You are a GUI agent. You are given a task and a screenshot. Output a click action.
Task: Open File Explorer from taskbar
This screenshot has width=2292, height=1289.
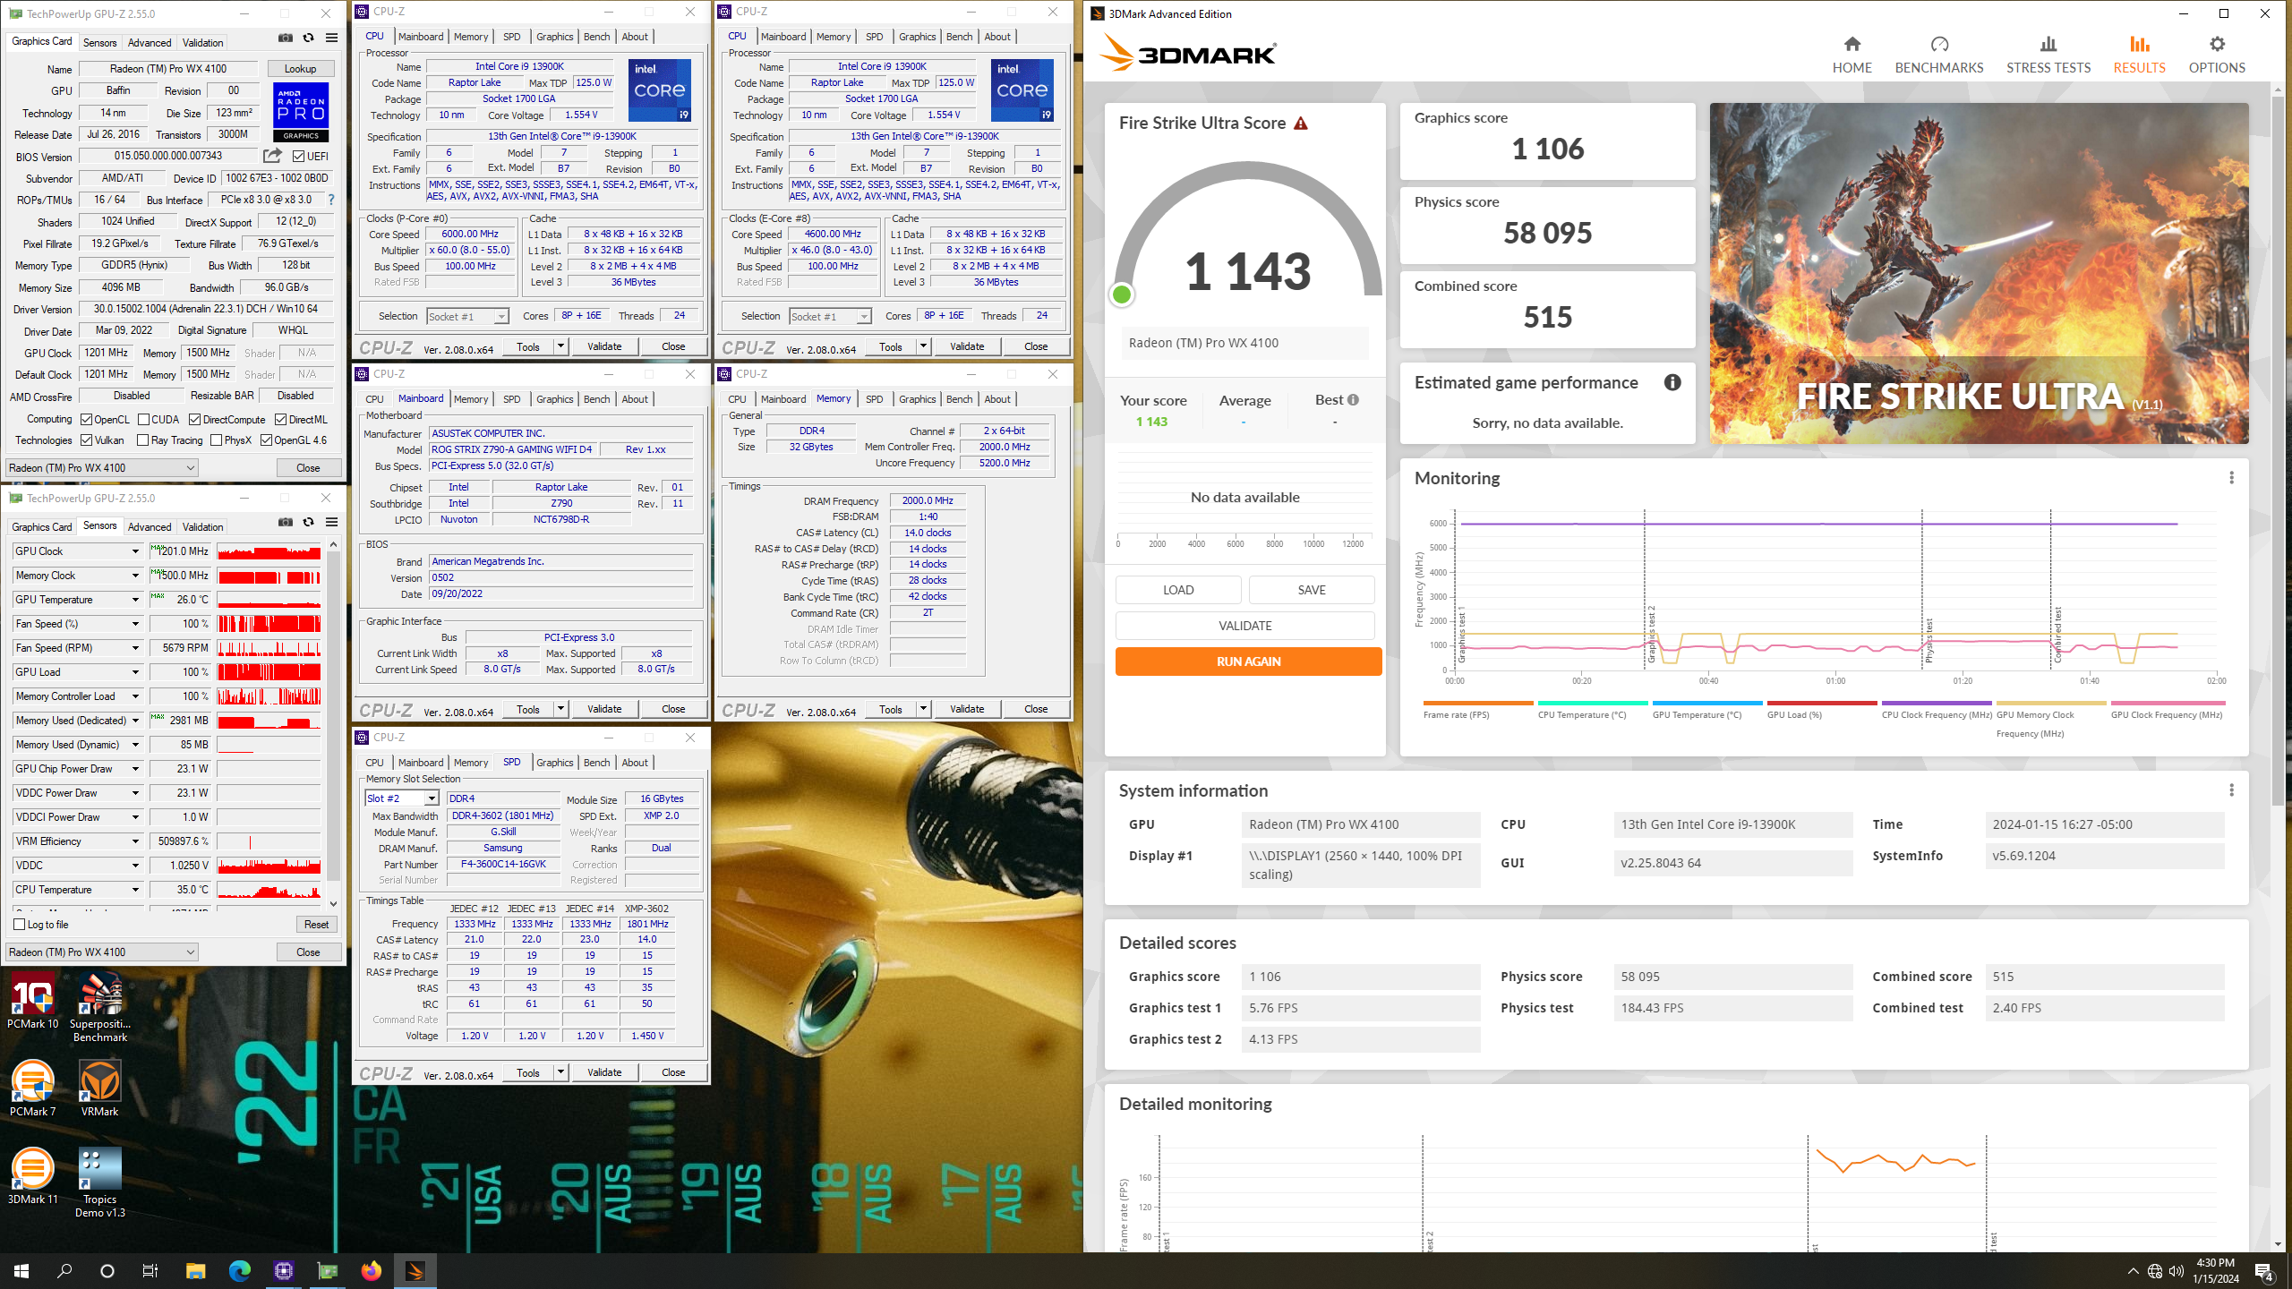click(x=195, y=1270)
